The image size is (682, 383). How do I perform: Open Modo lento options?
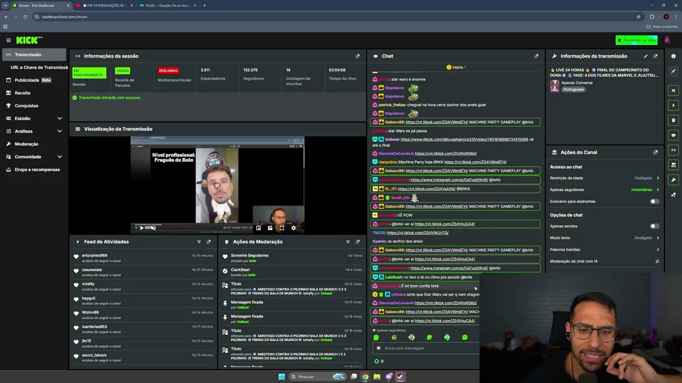[605, 238]
